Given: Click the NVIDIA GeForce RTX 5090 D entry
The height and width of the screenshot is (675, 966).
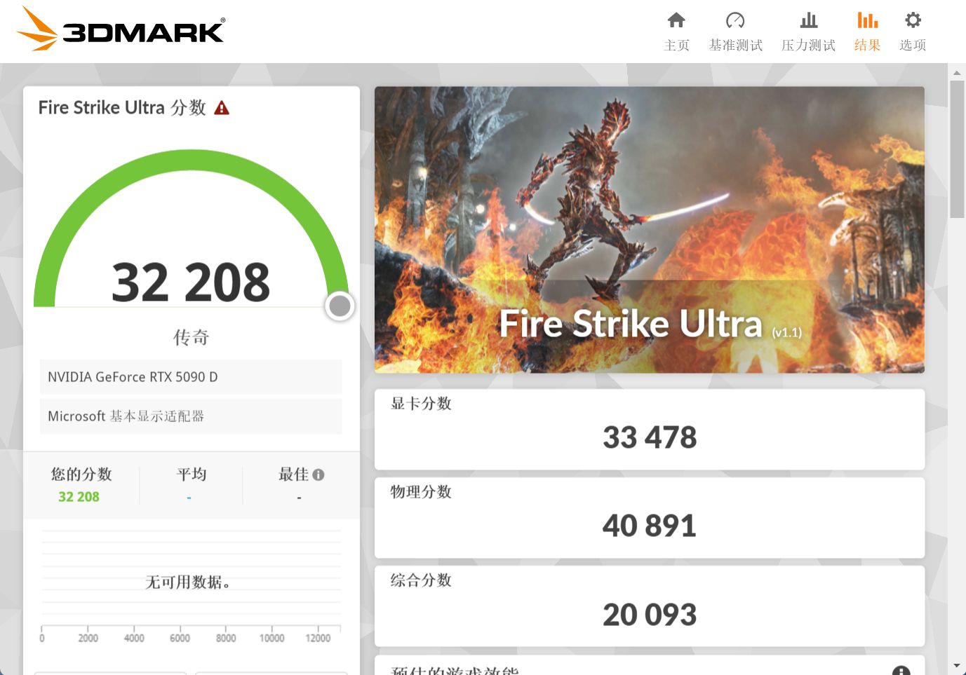Looking at the screenshot, I should pos(191,377).
